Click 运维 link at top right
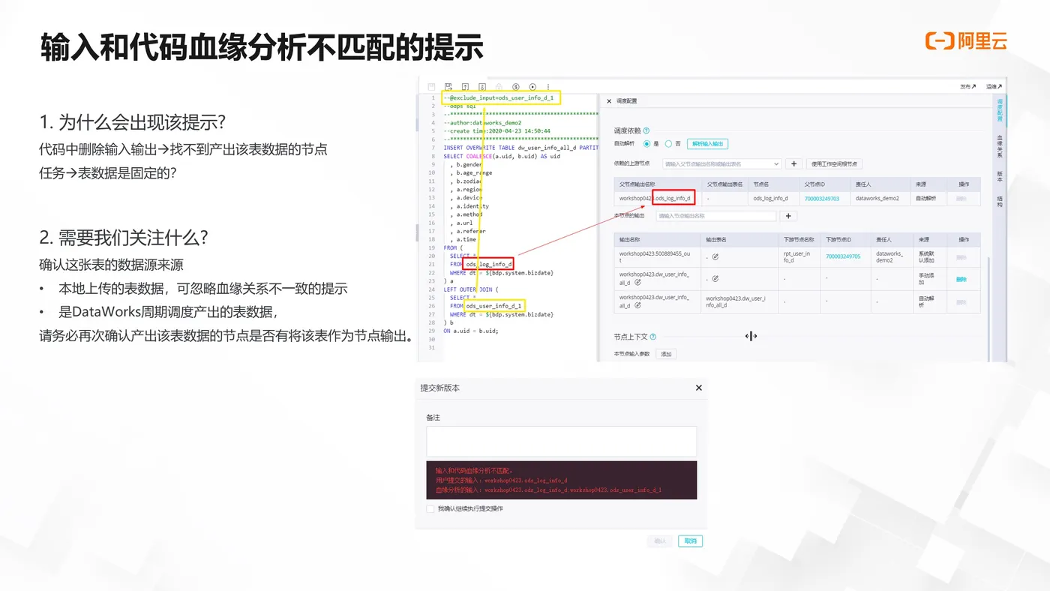 click(x=994, y=87)
